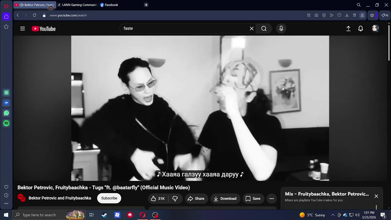The image size is (391, 220).
Task: Open Opera profile person icon
Action: coord(362,15)
